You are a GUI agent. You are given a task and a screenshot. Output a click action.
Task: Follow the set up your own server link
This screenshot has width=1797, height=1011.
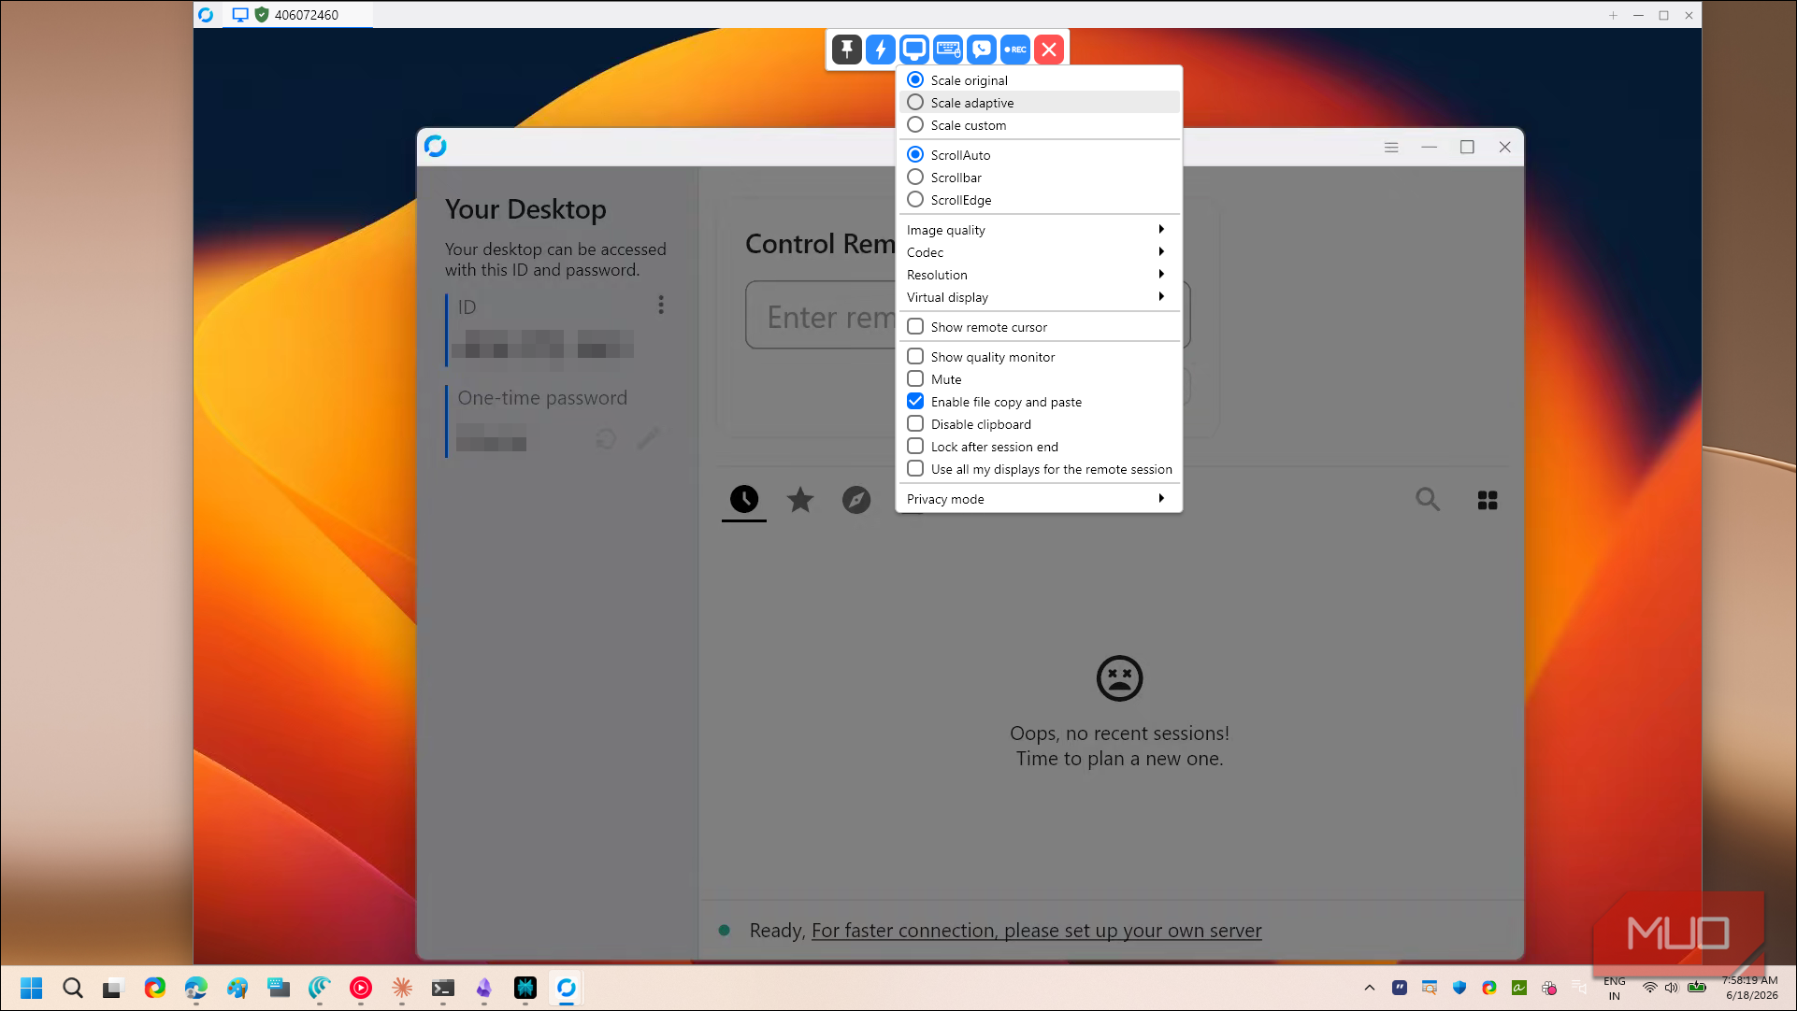1036,931
